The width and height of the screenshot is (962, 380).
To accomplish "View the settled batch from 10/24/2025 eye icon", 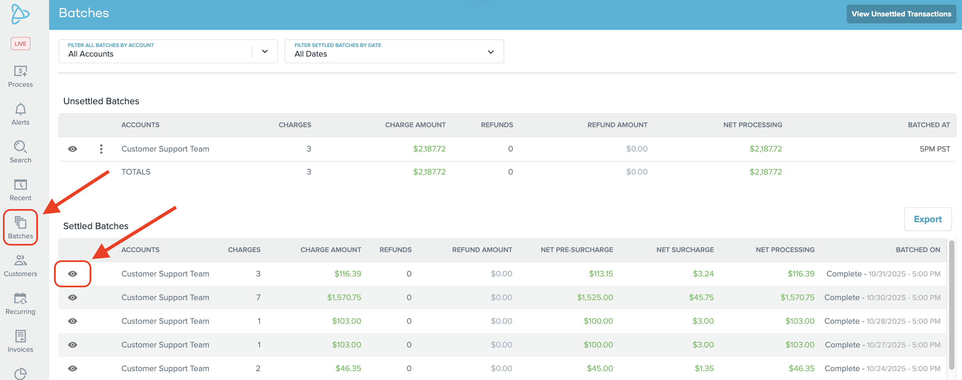I will (x=72, y=368).
